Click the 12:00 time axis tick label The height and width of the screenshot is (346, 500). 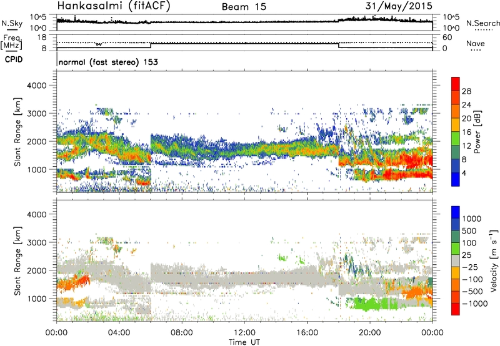pyautogui.click(x=244, y=333)
